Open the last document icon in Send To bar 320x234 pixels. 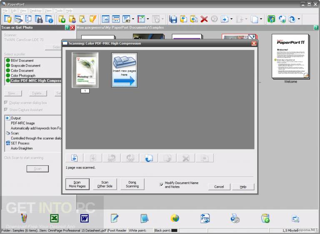point(295,219)
